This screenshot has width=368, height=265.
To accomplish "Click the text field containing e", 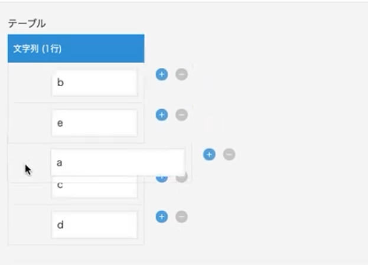I will (x=95, y=123).
